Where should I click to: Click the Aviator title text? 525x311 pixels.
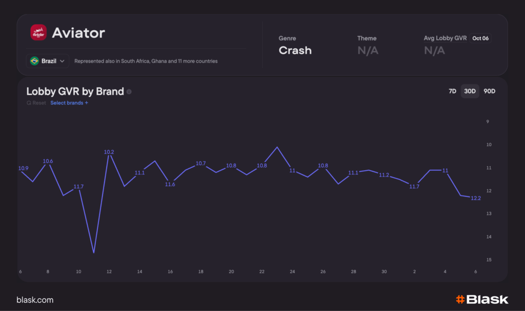tap(78, 33)
